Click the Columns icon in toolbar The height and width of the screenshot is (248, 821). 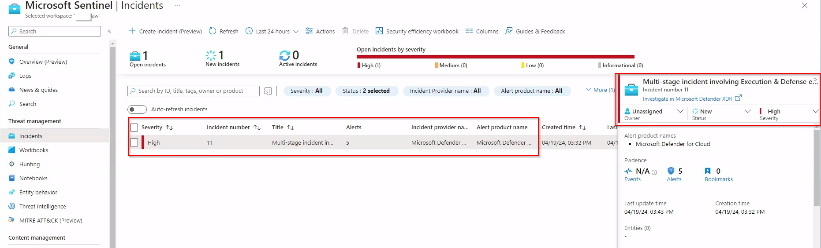[469, 31]
